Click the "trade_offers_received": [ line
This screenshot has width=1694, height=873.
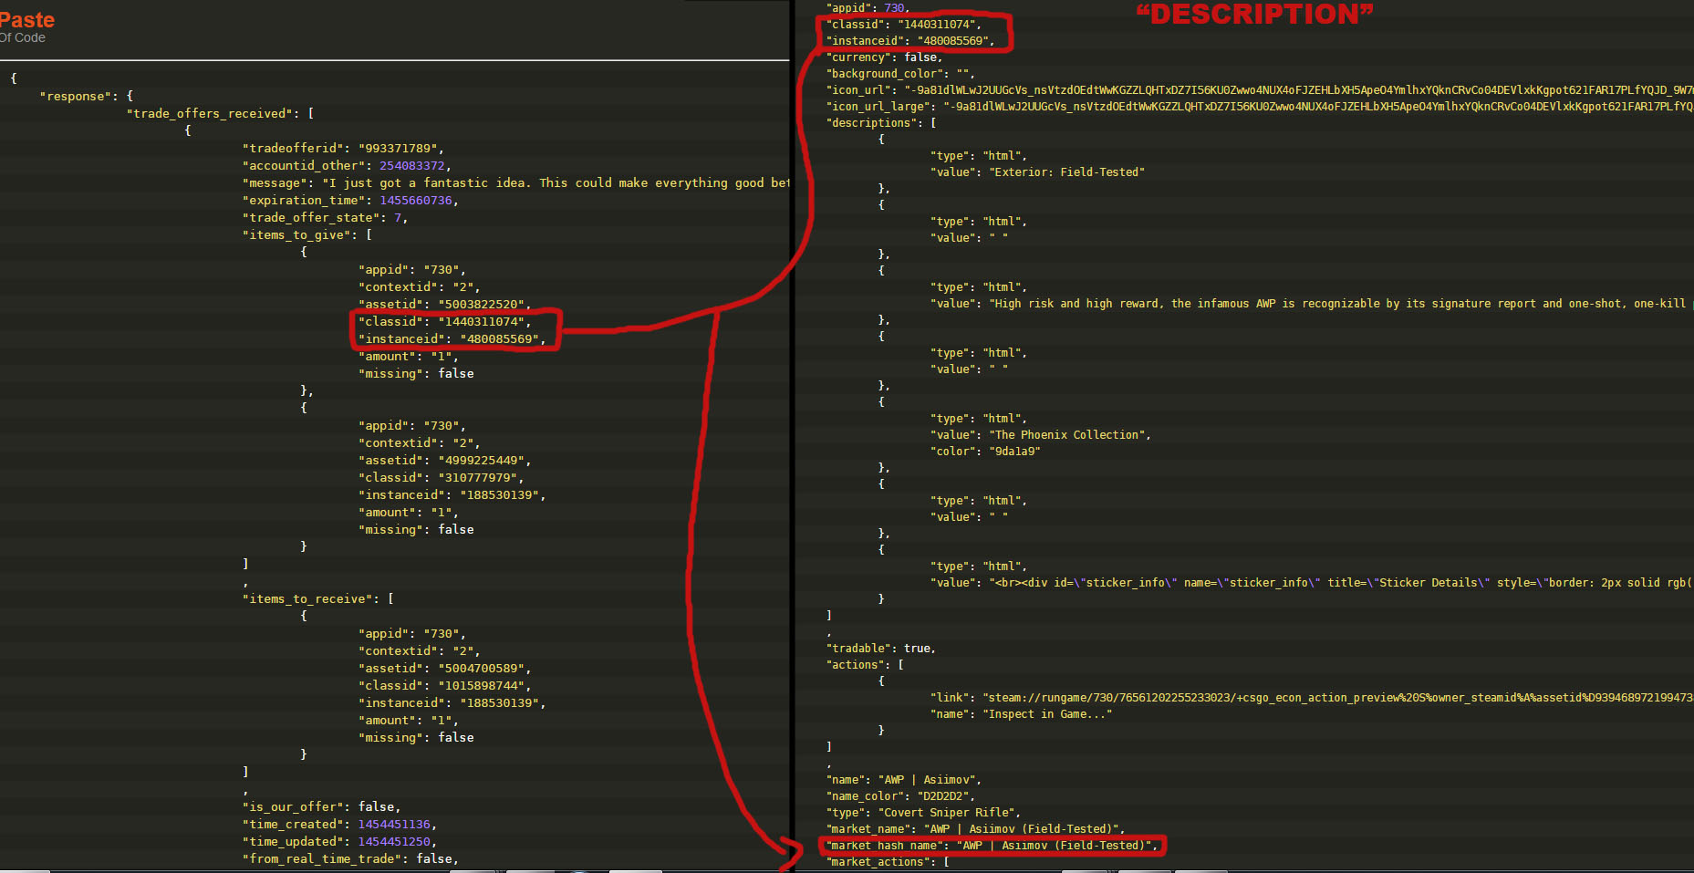point(221,113)
